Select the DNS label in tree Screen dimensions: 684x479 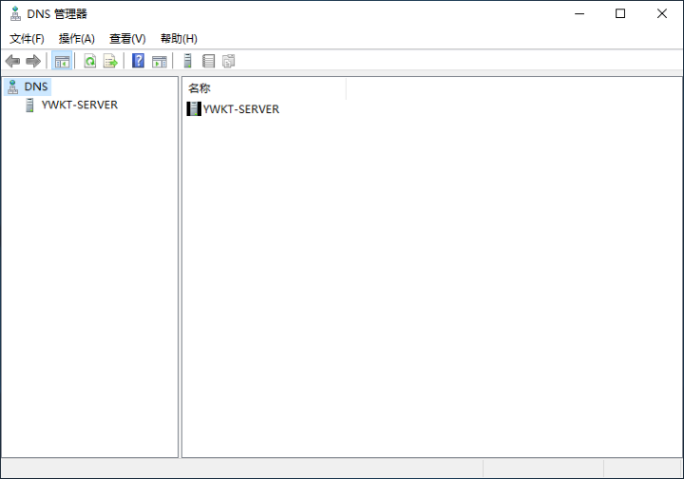coord(36,86)
